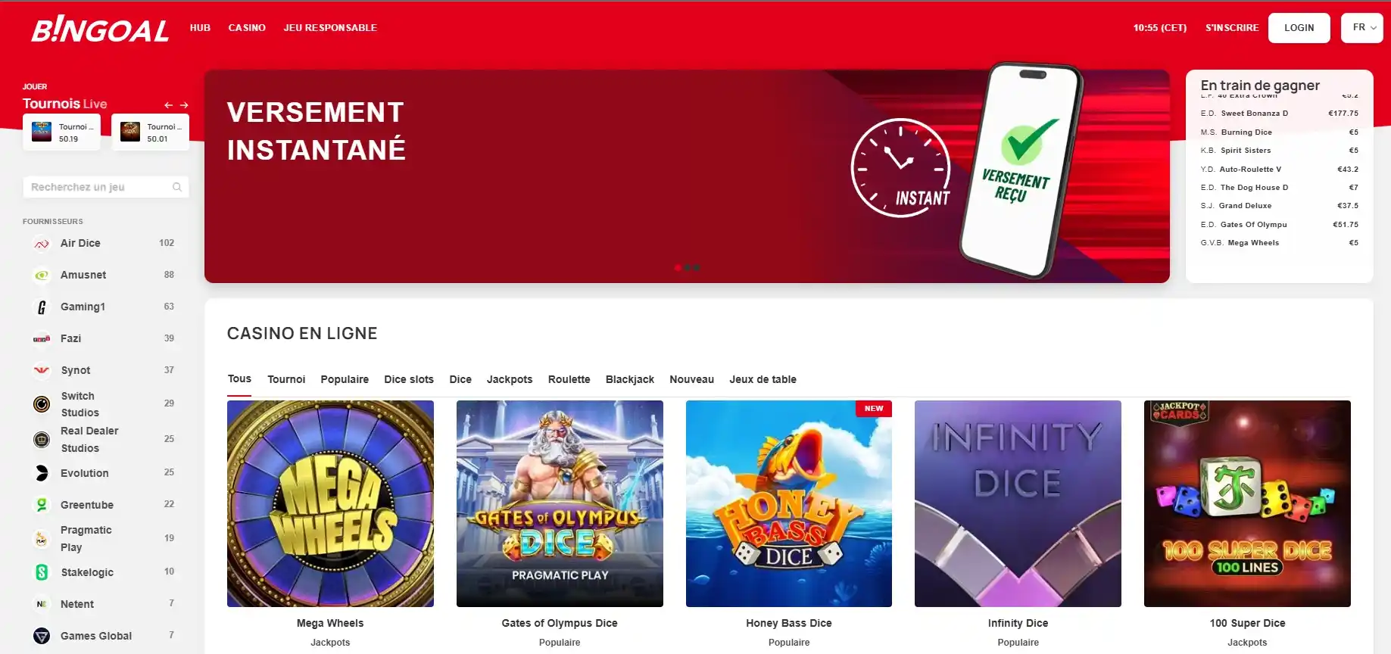Click the Evolution provider name
The image size is (1391, 654).
point(85,474)
